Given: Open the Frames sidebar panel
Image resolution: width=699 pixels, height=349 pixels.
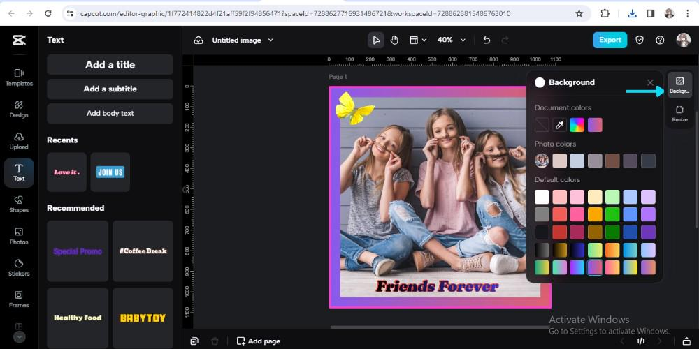Looking at the screenshot, I should point(19,299).
